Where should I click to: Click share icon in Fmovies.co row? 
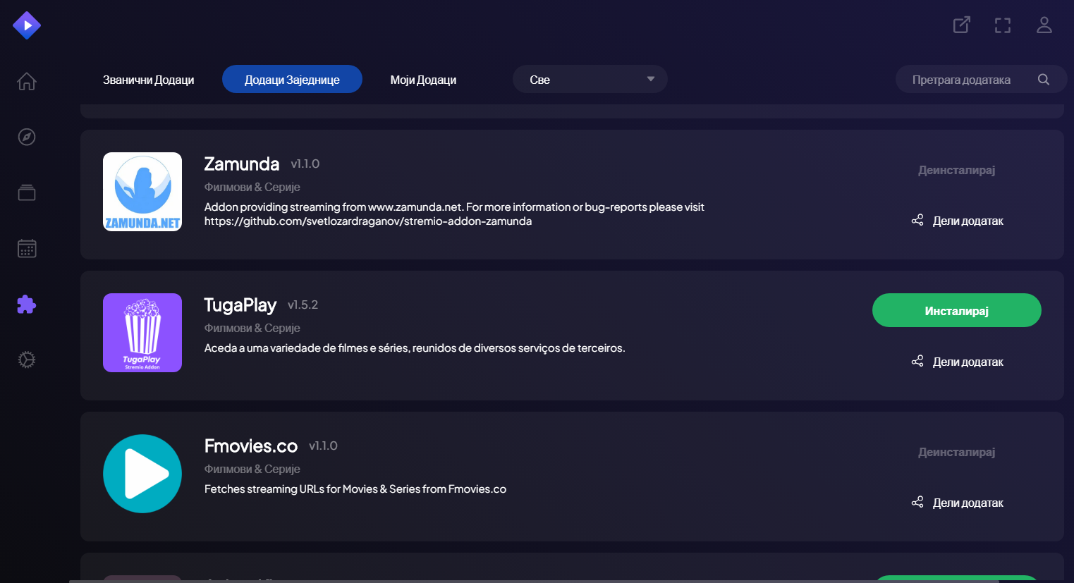(x=917, y=502)
